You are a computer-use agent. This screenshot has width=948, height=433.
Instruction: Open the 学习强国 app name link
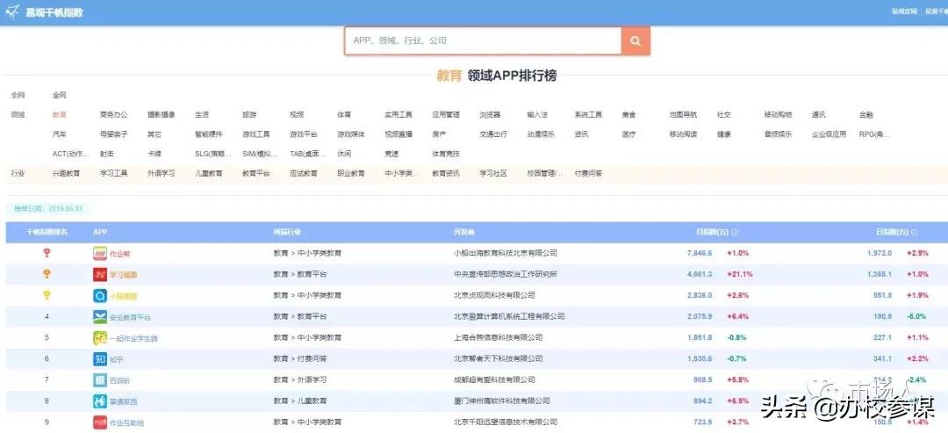pyautogui.click(x=124, y=275)
